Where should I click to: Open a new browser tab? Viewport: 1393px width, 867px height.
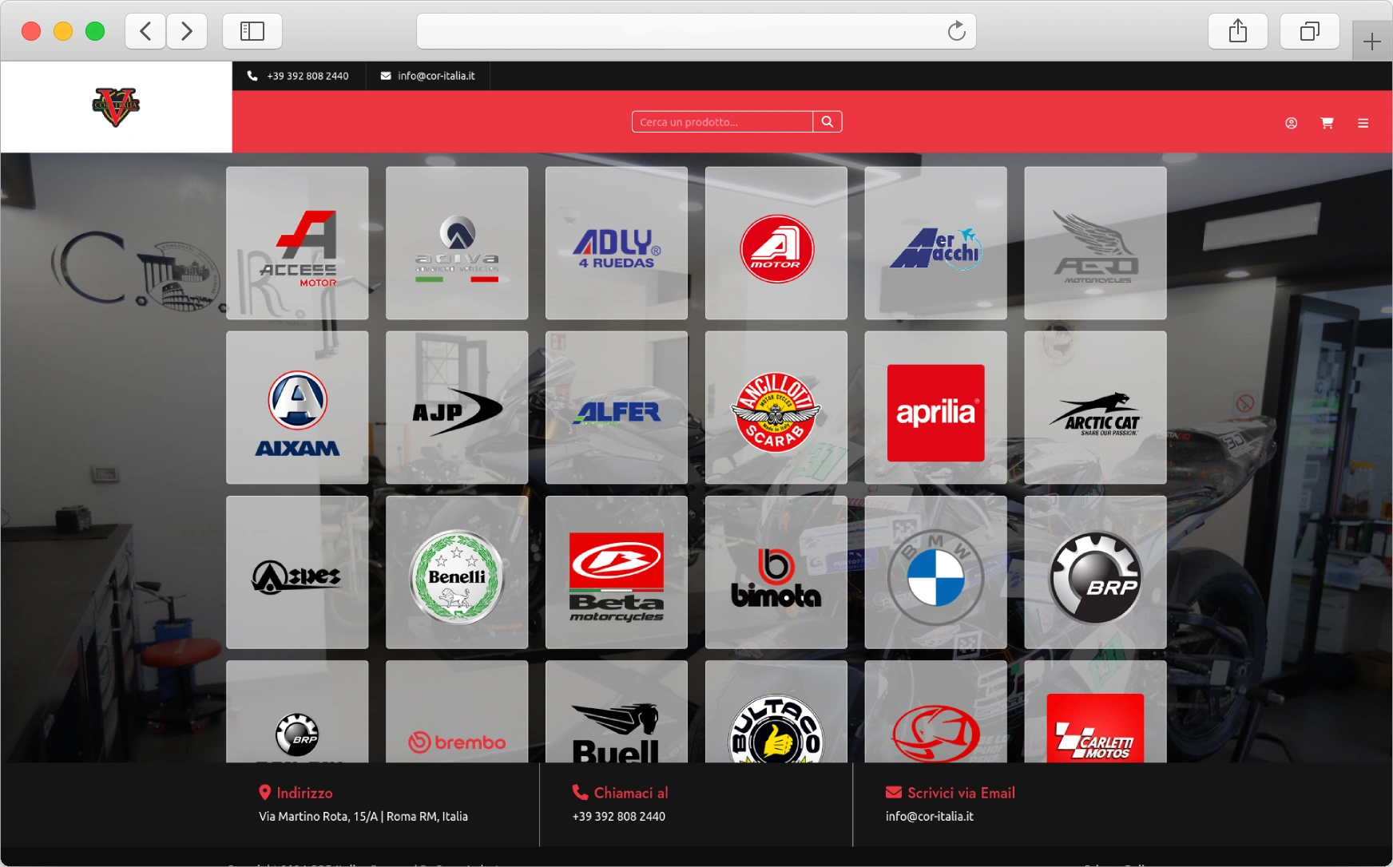tap(1372, 41)
